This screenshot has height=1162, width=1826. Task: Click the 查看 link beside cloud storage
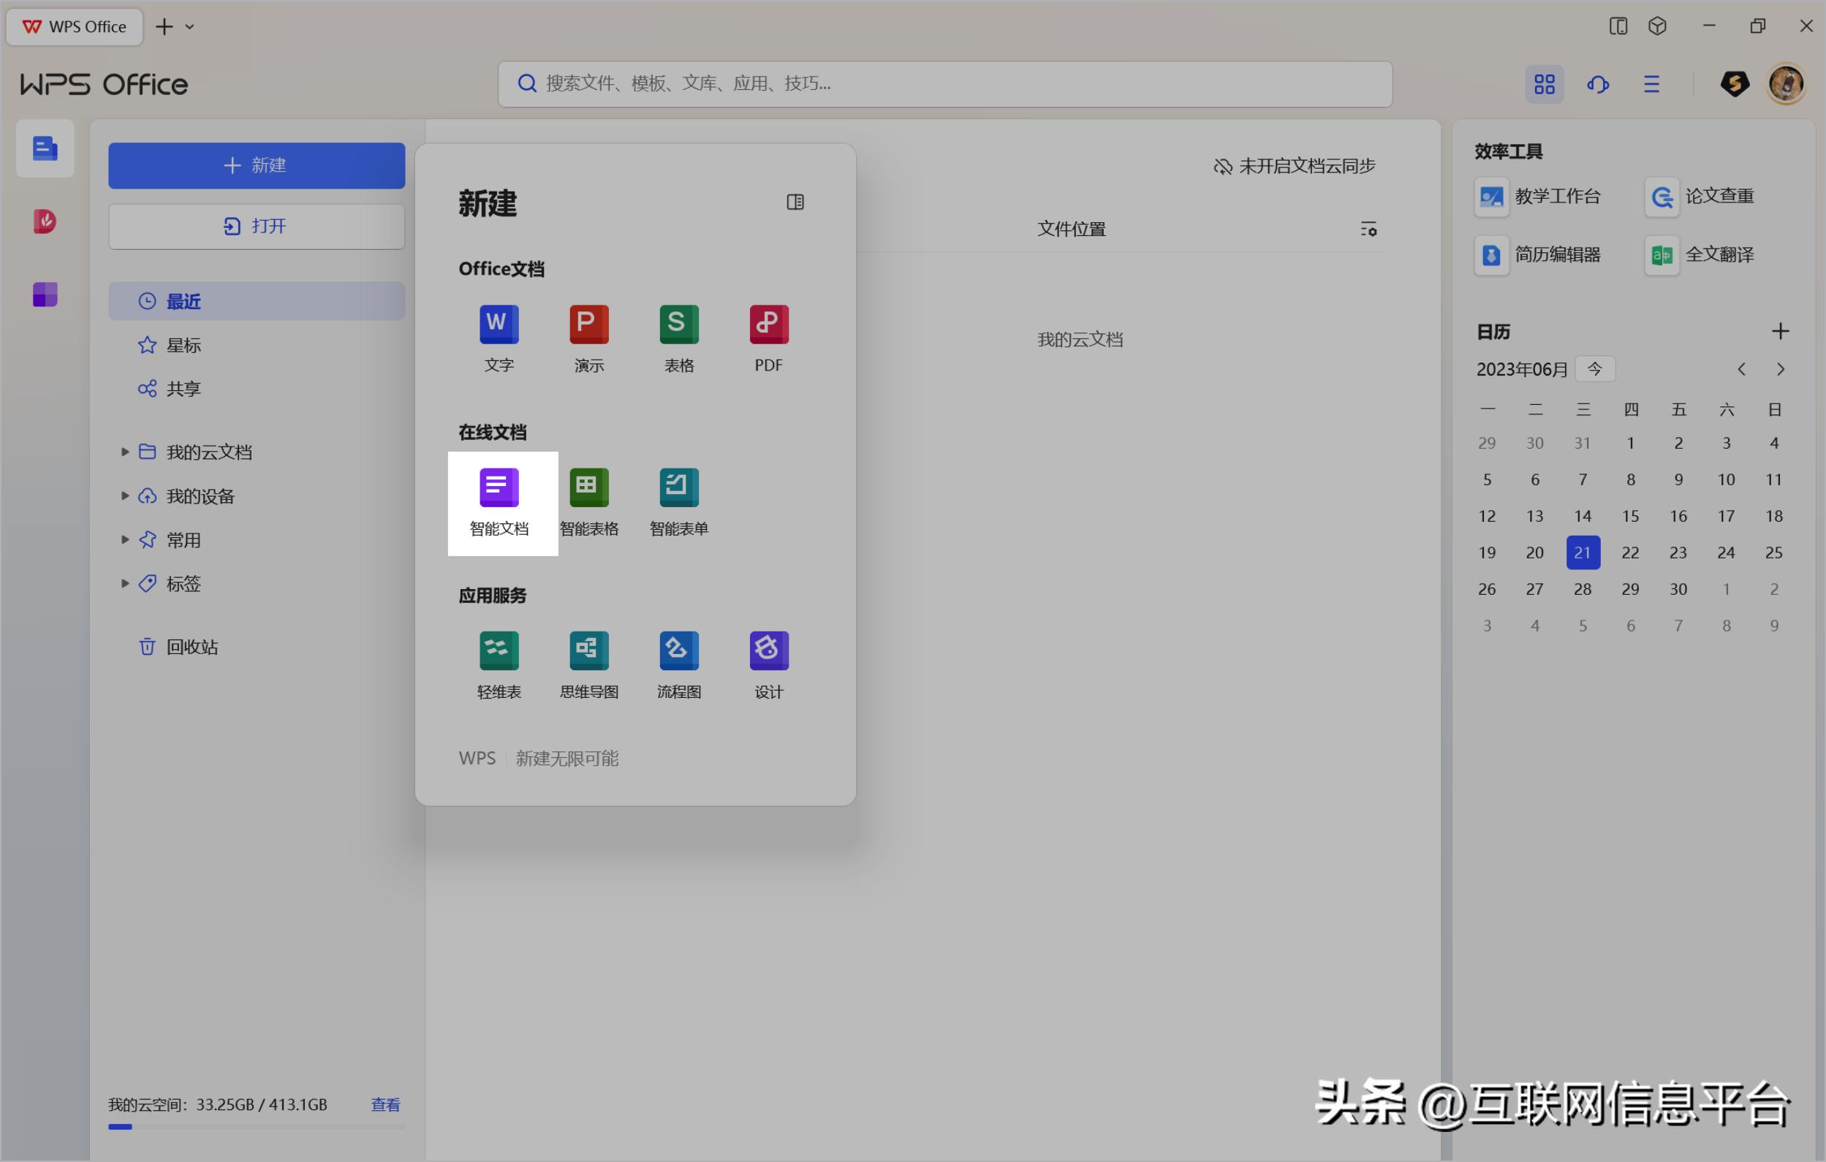click(x=385, y=1104)
